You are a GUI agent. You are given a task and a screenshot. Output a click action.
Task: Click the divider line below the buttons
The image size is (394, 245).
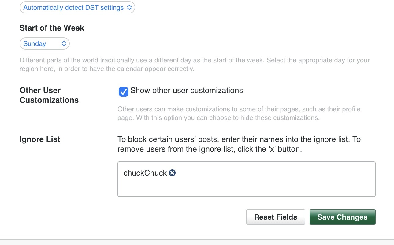pyautogui.click(x=197, y=239)
